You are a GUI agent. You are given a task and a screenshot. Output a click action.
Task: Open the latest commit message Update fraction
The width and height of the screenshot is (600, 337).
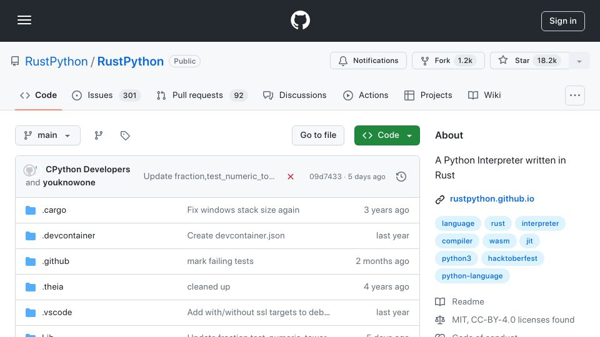coord(209,176)
